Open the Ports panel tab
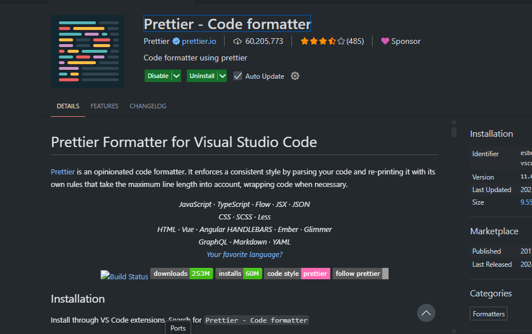Screen dimensions: 532x334 tap(178, 328)
